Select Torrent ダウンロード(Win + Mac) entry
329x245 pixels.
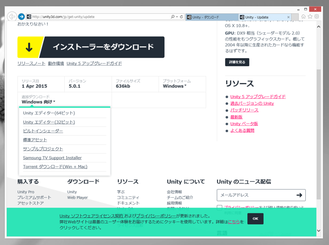(x=55, y=167)
